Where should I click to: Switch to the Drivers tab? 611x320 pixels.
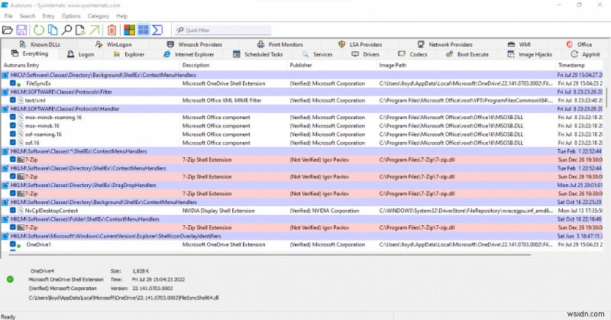tap(366, 54)
